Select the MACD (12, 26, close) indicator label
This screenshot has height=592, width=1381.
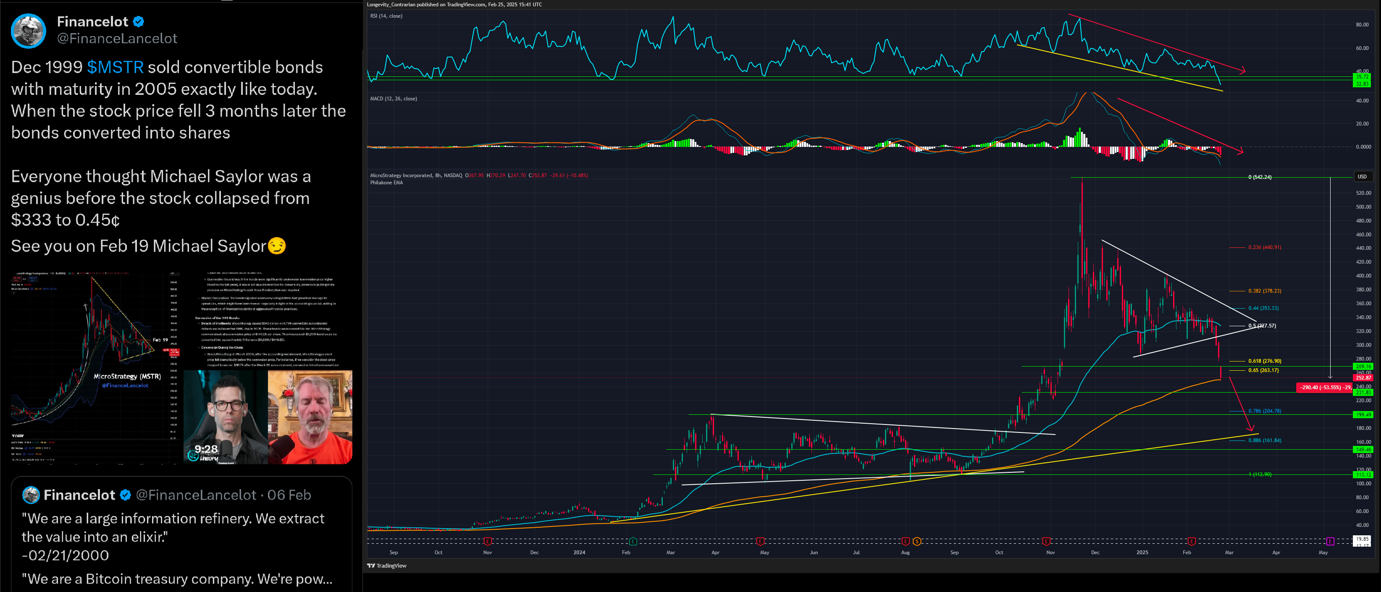394,99
